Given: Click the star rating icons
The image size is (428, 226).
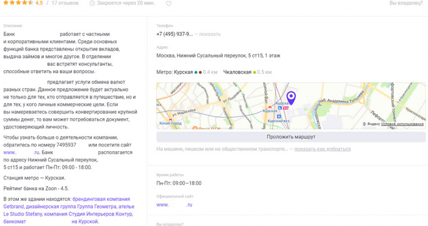Looking at the screenshot, I should click(17, 3).
